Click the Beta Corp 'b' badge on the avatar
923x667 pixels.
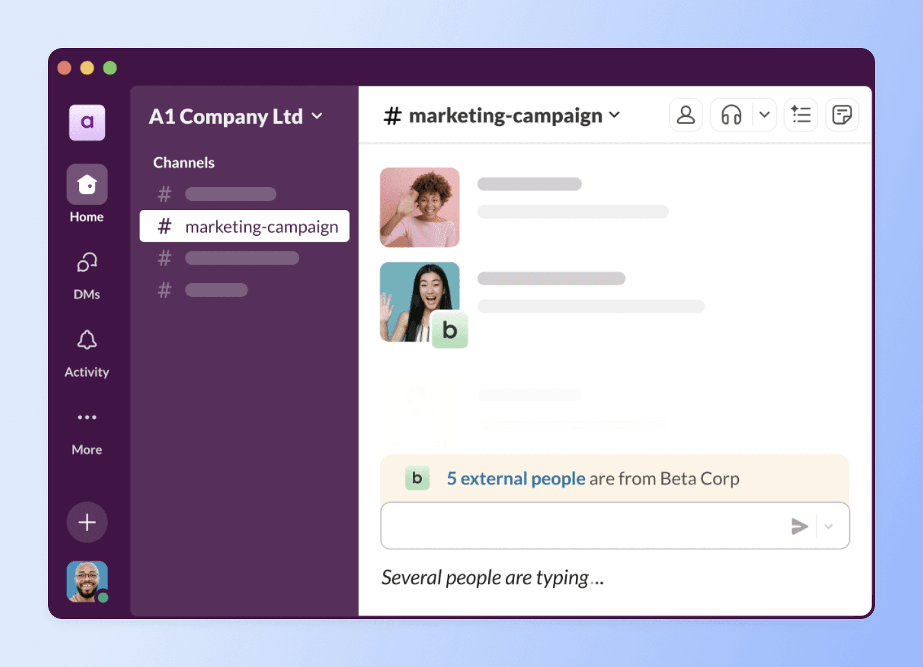pos(450,331)
